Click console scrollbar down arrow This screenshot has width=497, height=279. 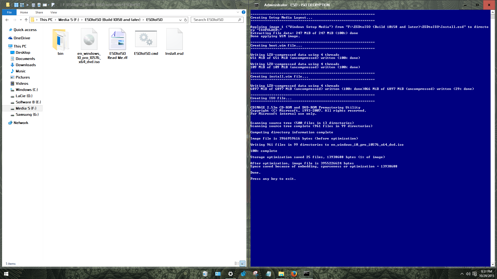pos(493,264)
